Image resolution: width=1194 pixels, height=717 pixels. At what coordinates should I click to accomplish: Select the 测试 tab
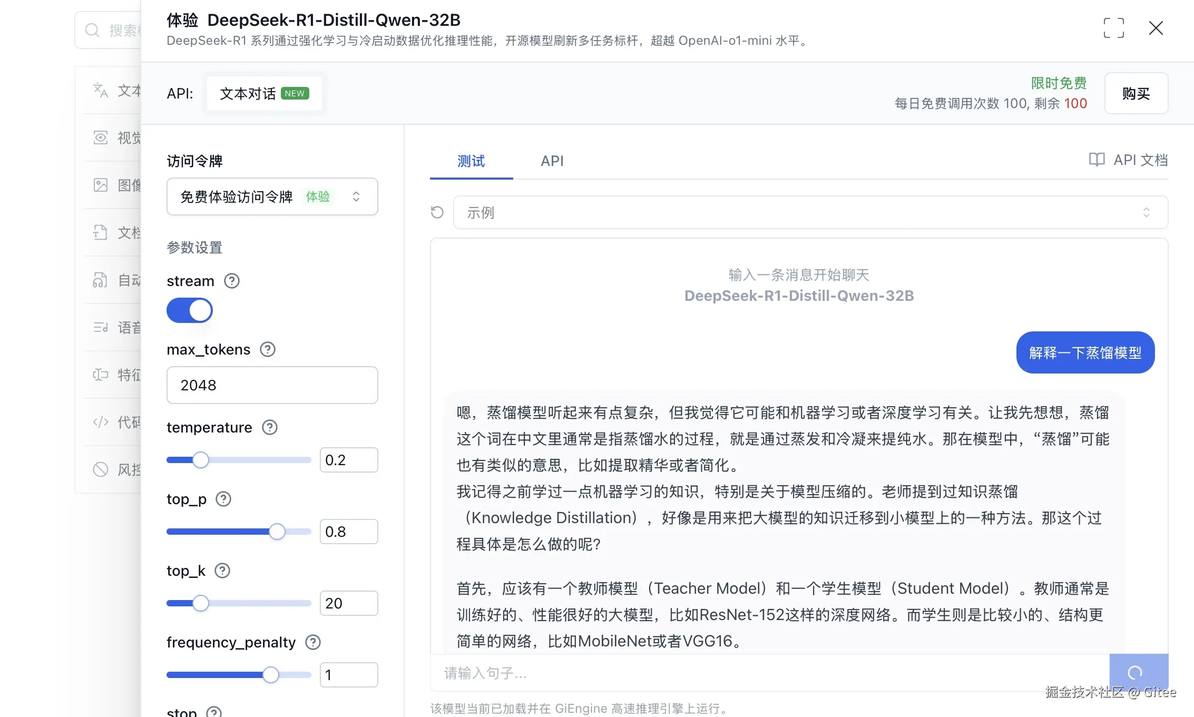click(x=471, y=161)
